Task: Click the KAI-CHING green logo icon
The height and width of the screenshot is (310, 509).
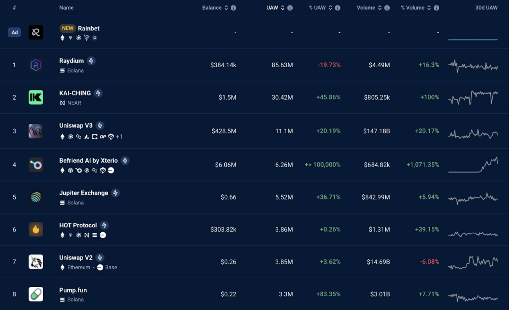Action: point(36,97)
